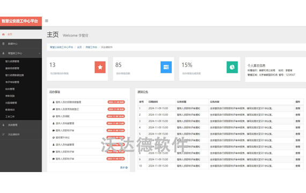Viewport: 306px width, 193px height.
Task: Expand the 系统管理 sidebar section
Action: (x=21, y=125)
